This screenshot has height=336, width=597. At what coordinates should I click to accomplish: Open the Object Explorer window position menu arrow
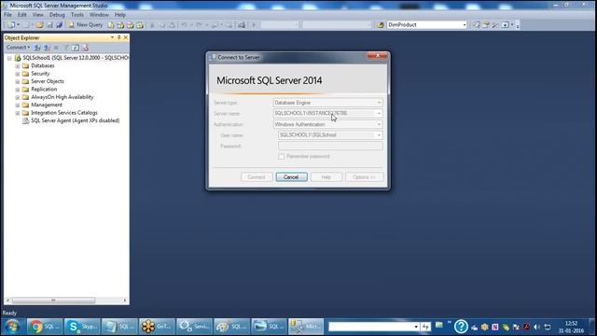tap(112, 37)
